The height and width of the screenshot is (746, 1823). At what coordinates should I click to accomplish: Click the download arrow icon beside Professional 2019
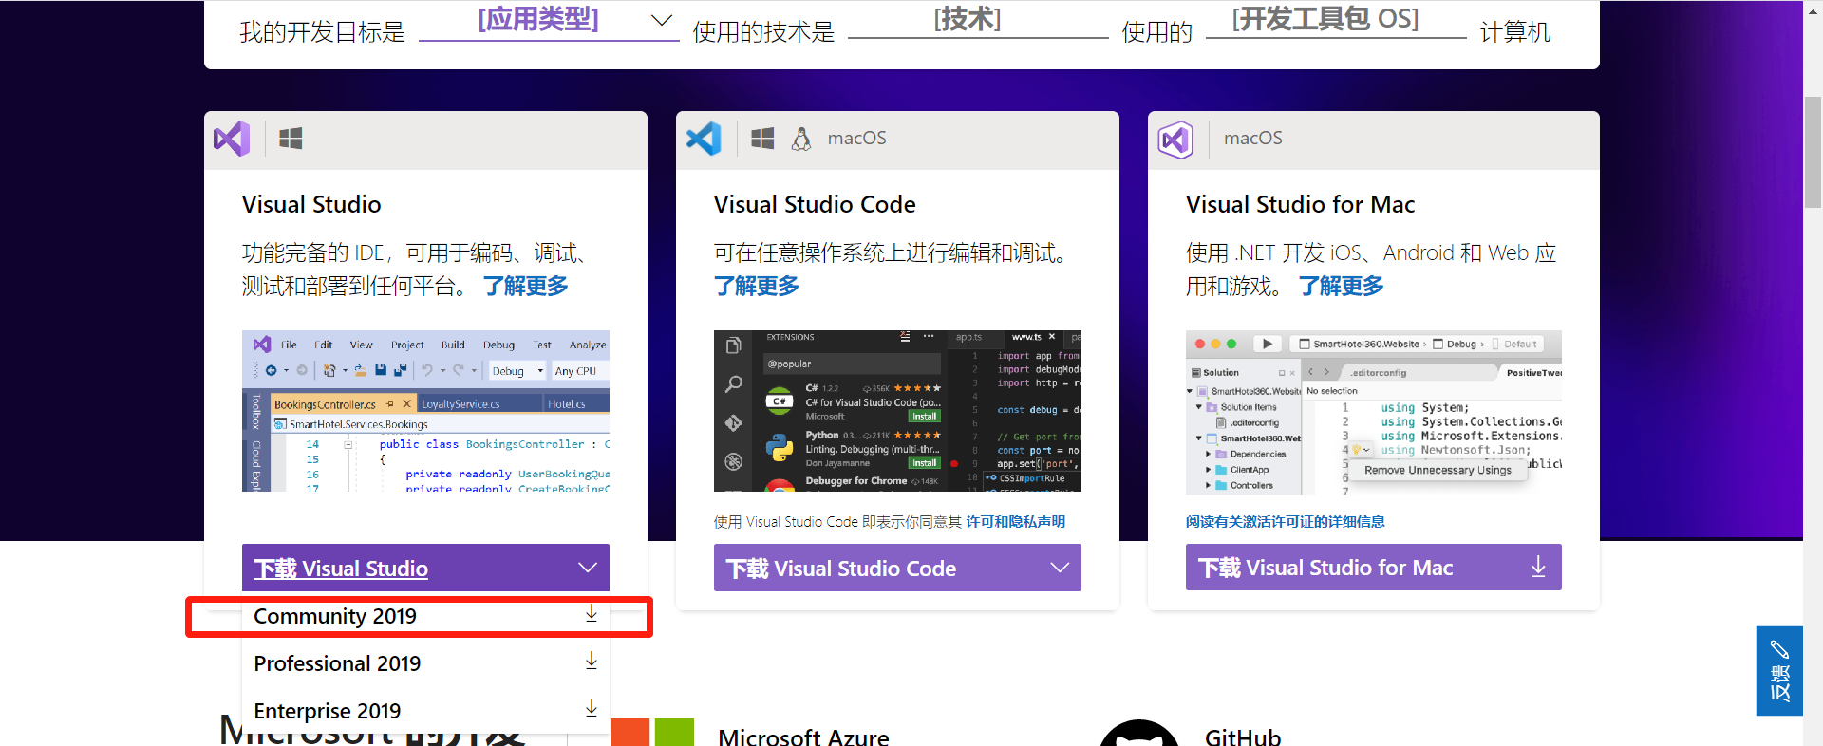click(592, 662)
